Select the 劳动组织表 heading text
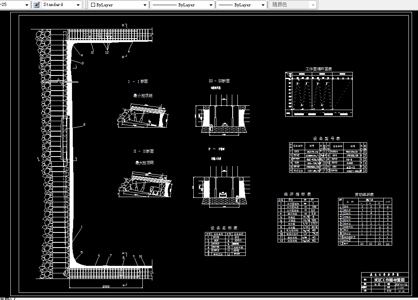The height and width of the screenshot is (300, 418). click(x=364, y=194)
